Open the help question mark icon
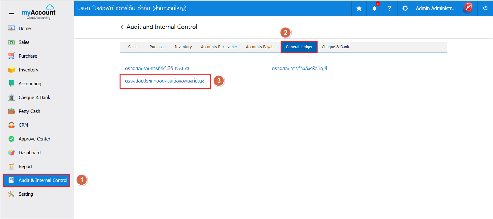 click(x=390, y=8)
